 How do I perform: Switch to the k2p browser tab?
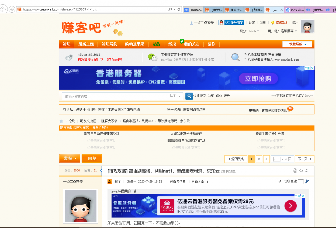(295, 10)
